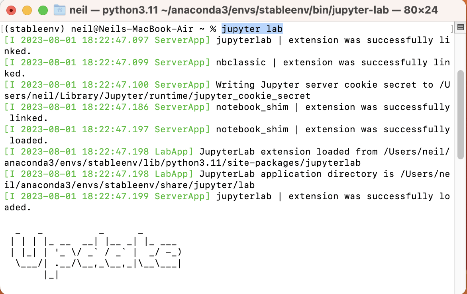Click the window title text in title bar
This screenshot has width=467, height=294.
point(253,10)
